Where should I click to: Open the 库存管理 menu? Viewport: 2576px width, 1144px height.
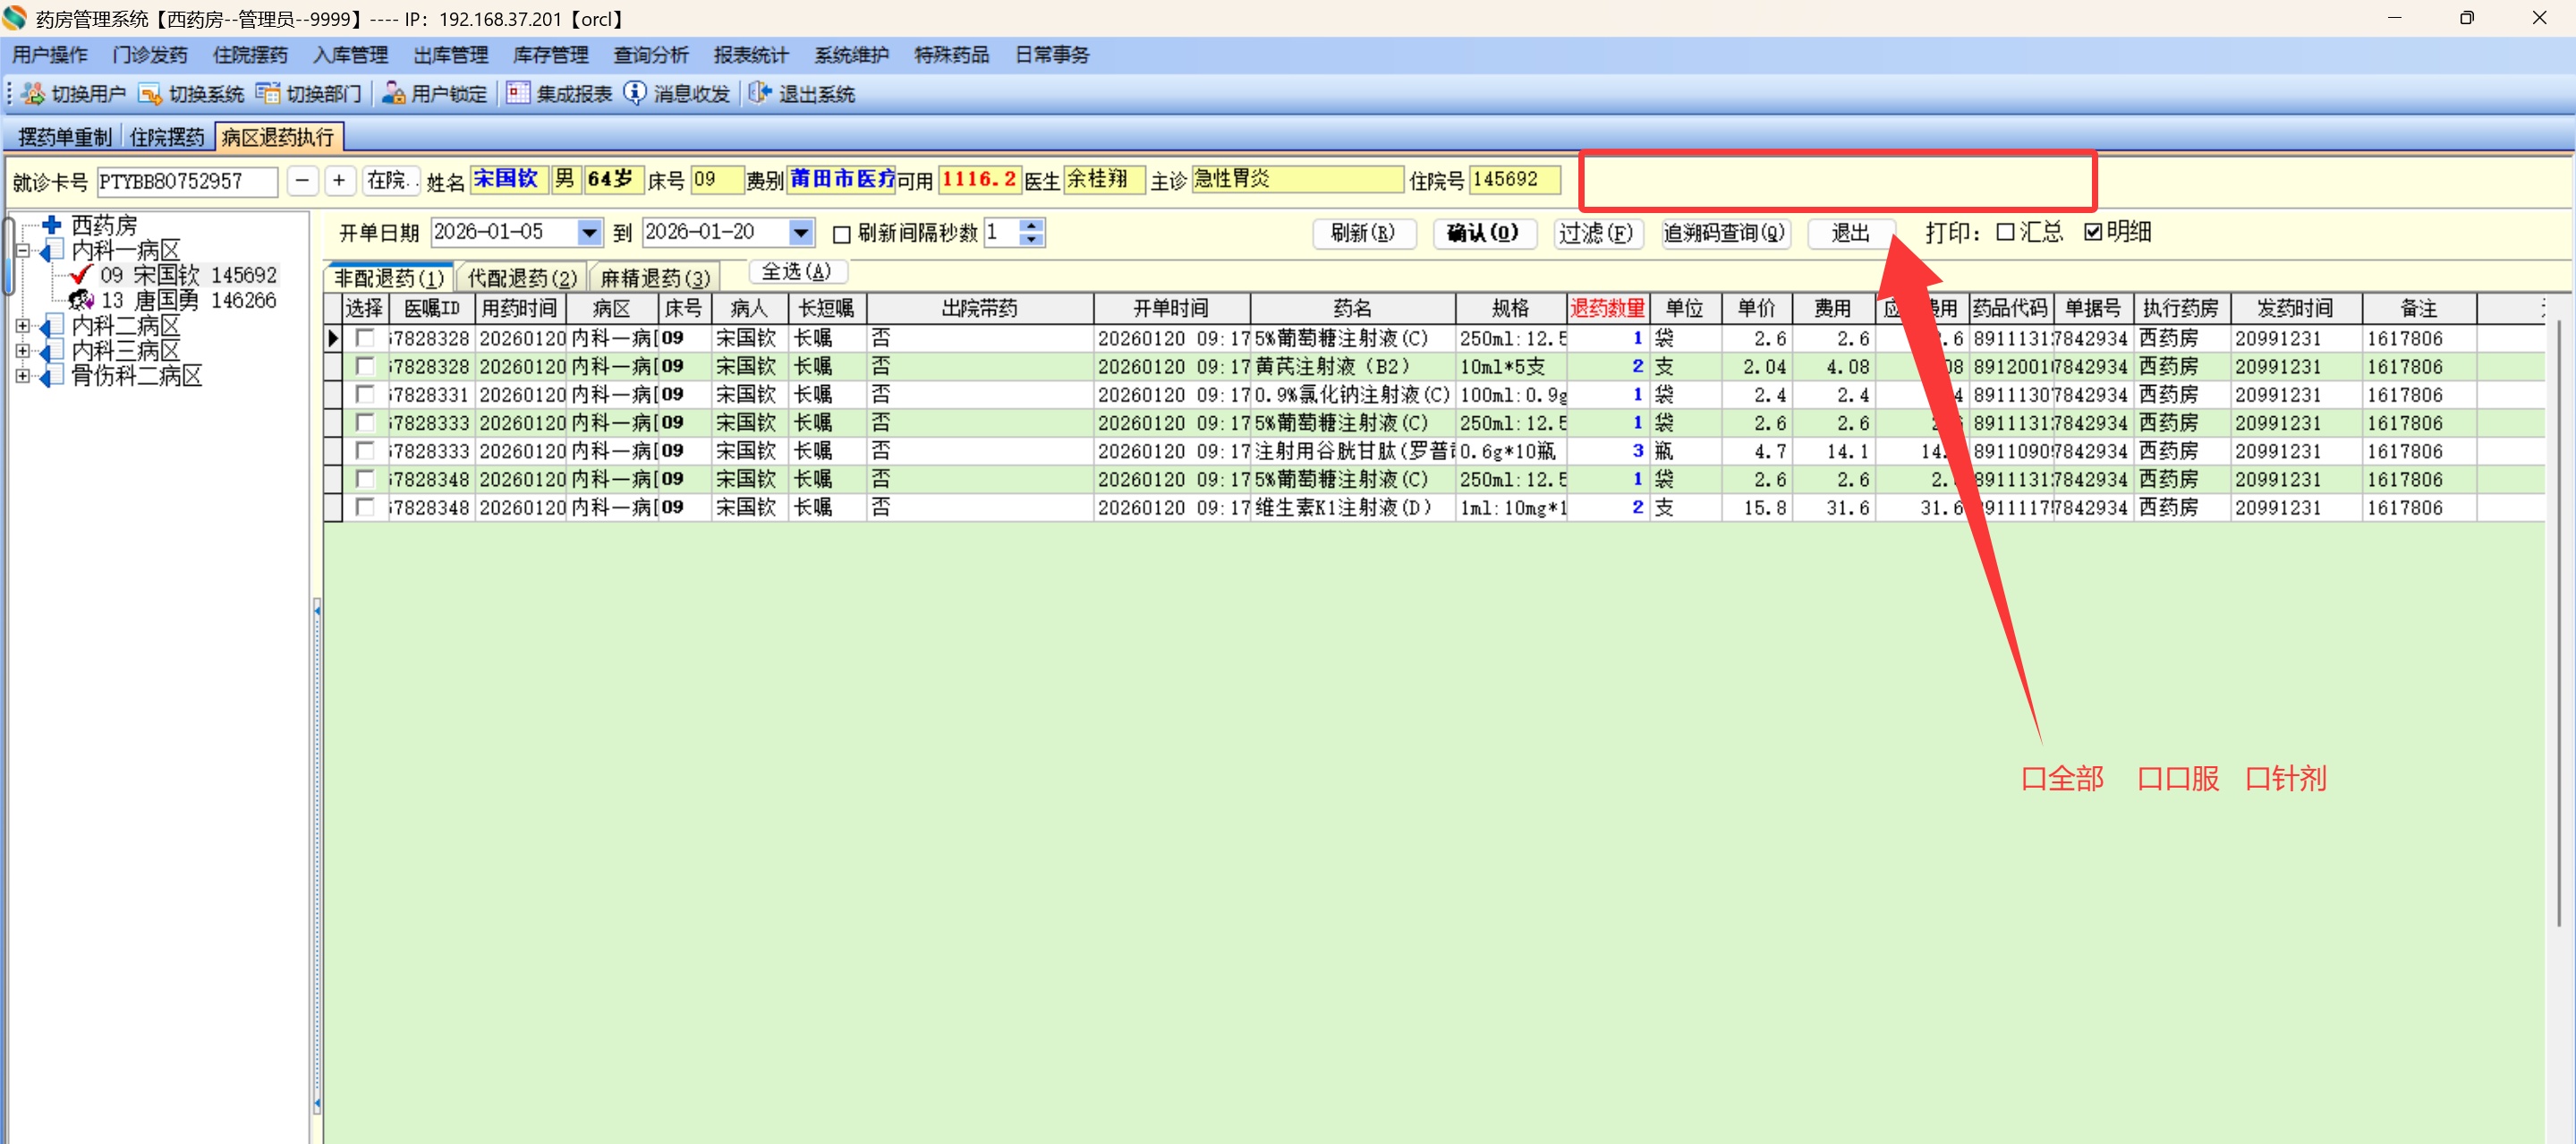[x=550, y=55]
